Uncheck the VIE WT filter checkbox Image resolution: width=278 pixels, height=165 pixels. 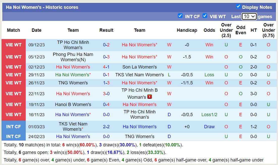coord(205,16)
